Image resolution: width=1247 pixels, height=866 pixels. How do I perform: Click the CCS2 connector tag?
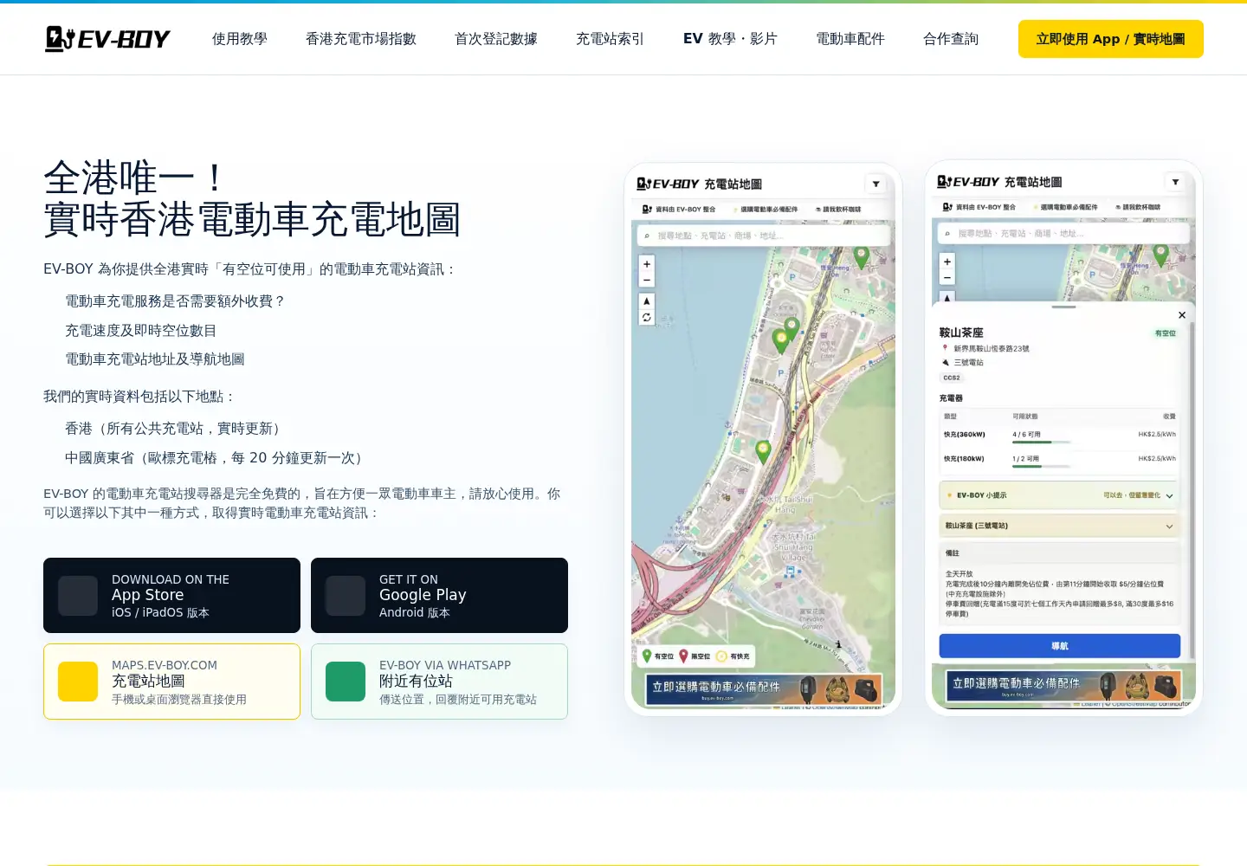pos(952,378)
